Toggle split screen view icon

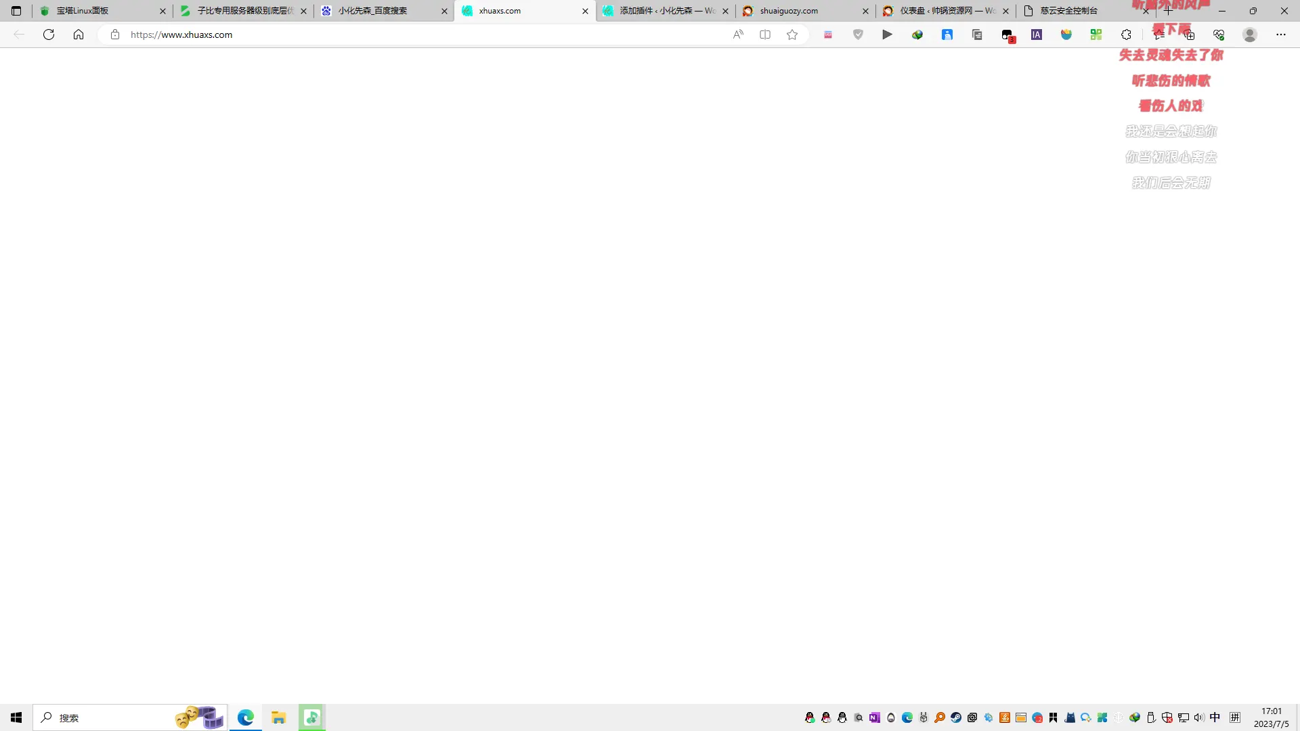tap(765, 35)
